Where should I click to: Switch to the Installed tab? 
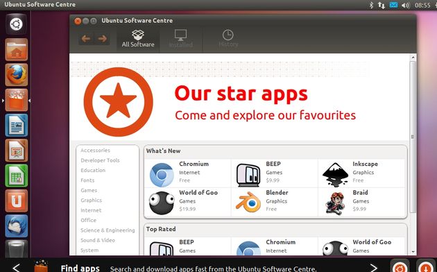coord(180,39)
